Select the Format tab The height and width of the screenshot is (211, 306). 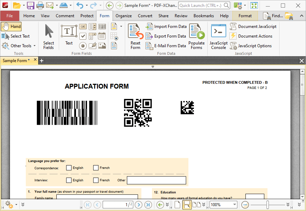click(x=245, y=16)
